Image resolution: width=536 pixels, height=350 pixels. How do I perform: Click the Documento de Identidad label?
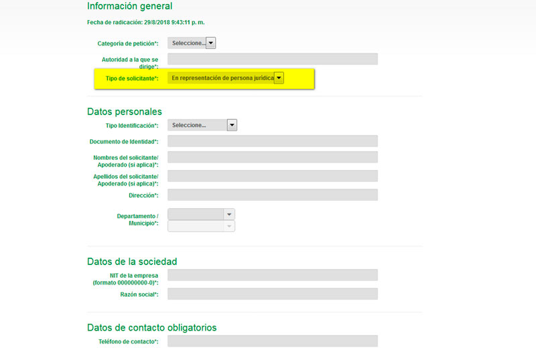pyautogui.click(x=124, y=142)
